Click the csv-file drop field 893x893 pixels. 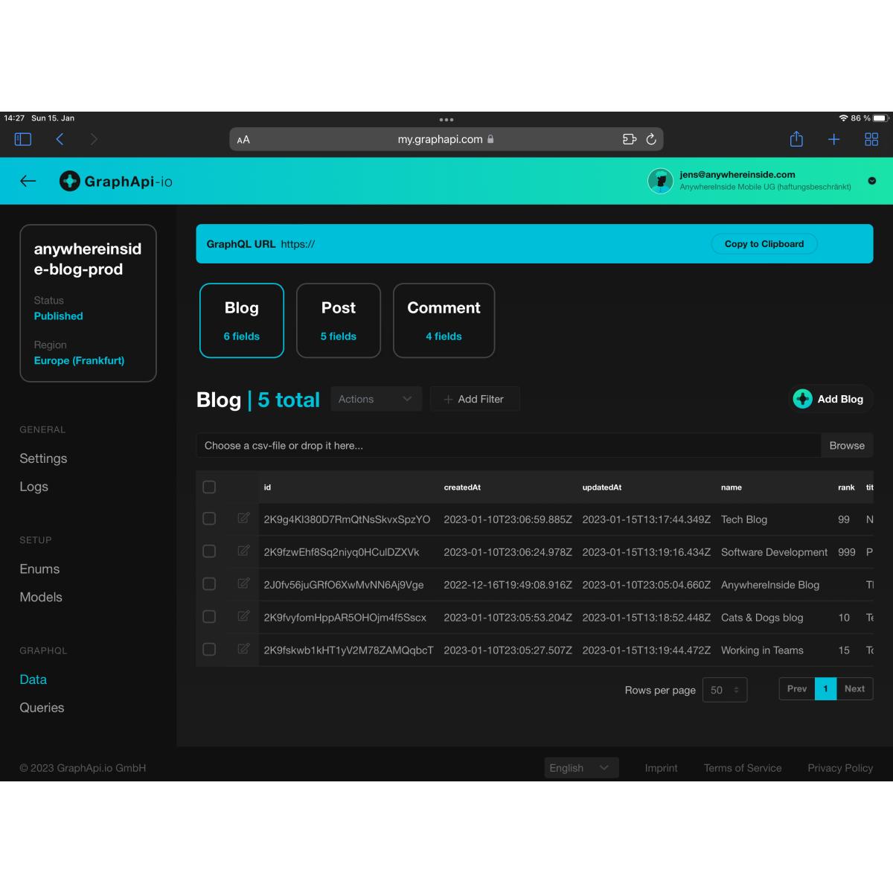(508, 446)
